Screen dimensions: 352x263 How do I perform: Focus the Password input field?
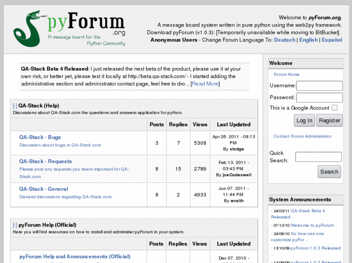[x=320, y=97]
